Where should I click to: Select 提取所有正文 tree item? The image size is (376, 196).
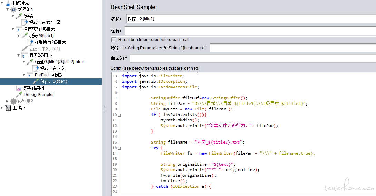[x=52, y=68]
